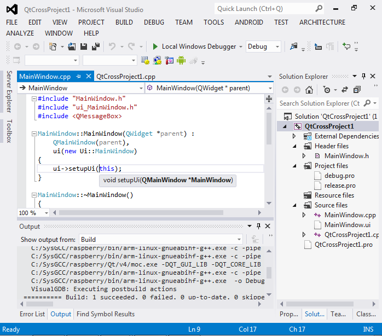Click the Open File toolbar icon
382x336 pixels.
point(73,47)
